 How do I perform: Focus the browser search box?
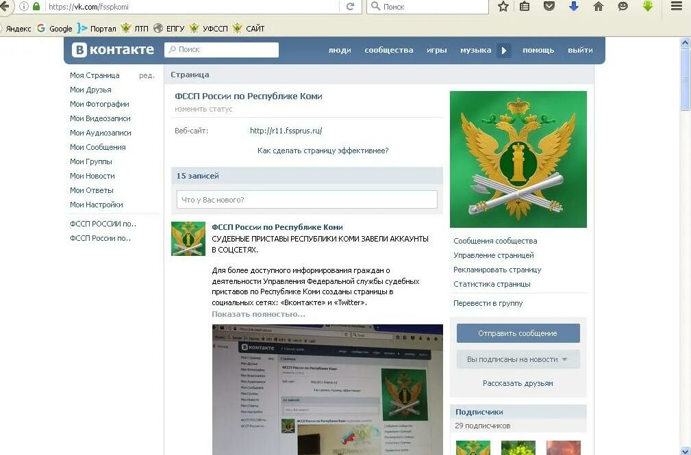point(427,7)
